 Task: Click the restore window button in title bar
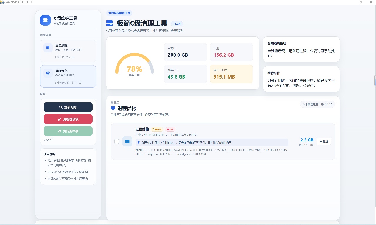tap(360, 2)
